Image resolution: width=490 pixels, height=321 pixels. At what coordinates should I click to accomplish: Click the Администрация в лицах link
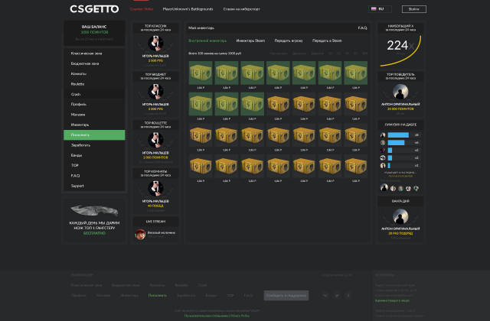pyautogui.click(x=392, y=300)
